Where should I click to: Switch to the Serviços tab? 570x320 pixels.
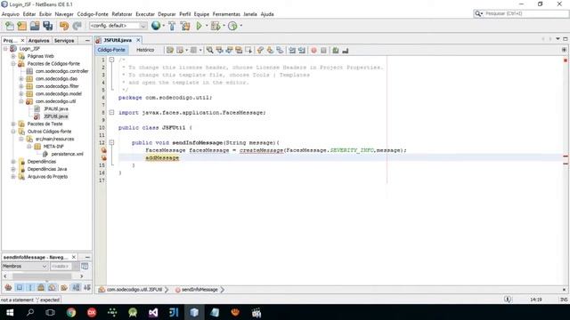click(64, 41)
